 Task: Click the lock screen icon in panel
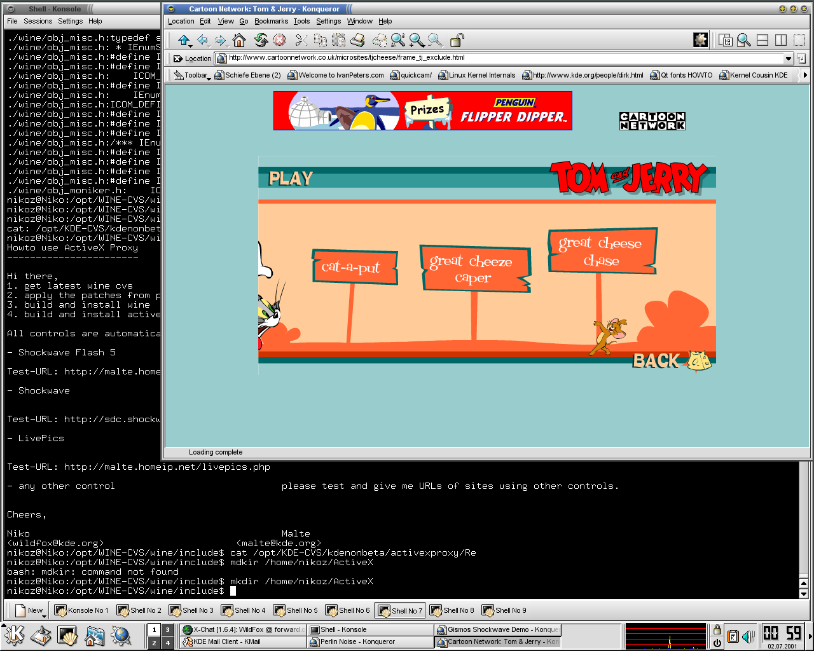pyautogui.click(x=717, y=629)
